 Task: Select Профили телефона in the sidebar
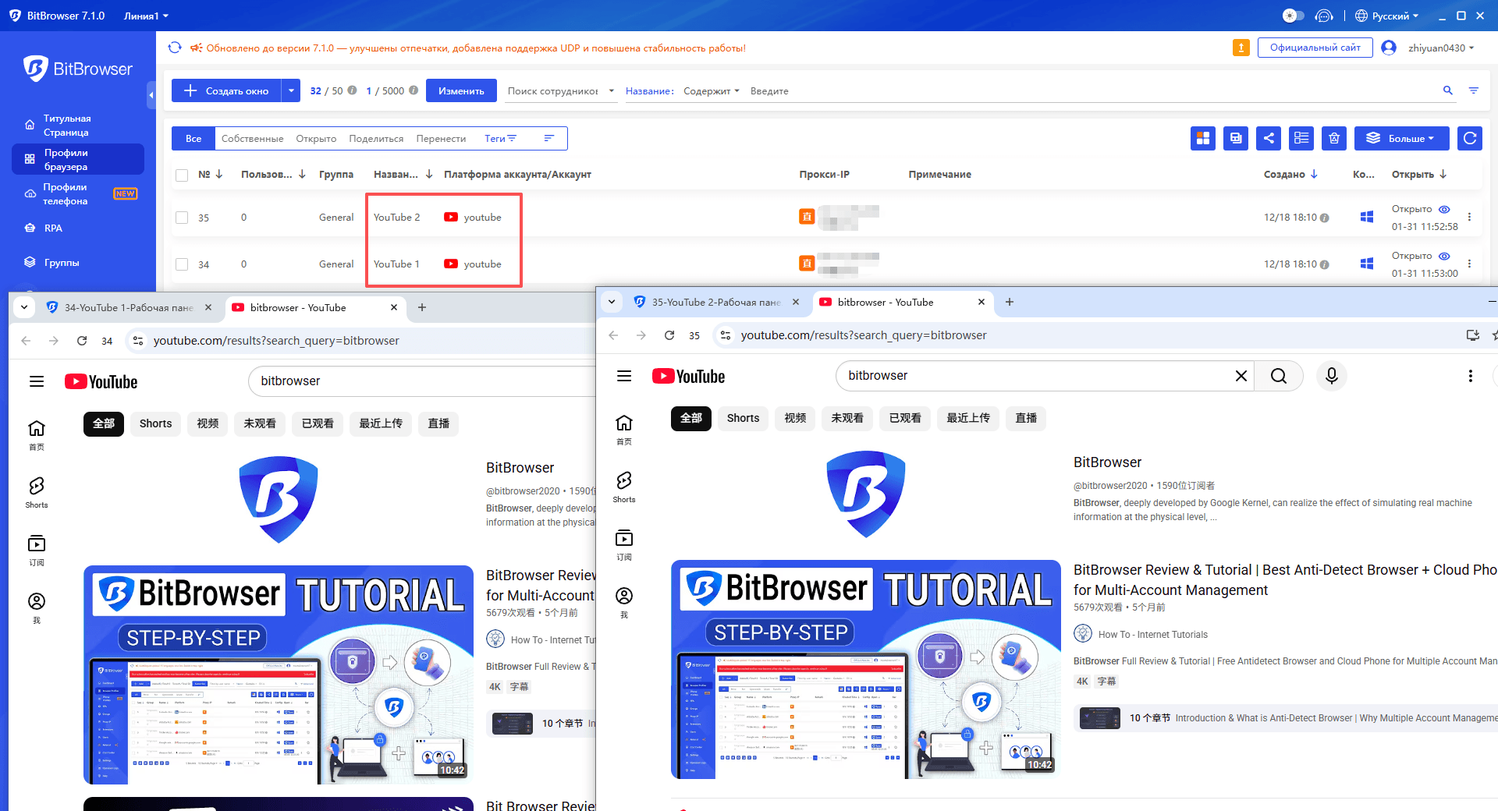pos(66,193)
